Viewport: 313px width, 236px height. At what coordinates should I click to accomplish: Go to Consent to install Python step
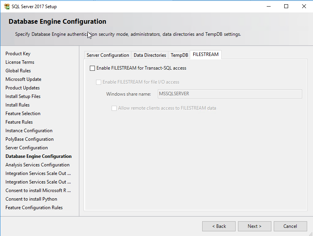click(x=31, y=199)
